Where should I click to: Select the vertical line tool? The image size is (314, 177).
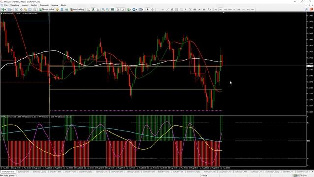[158, 9]
